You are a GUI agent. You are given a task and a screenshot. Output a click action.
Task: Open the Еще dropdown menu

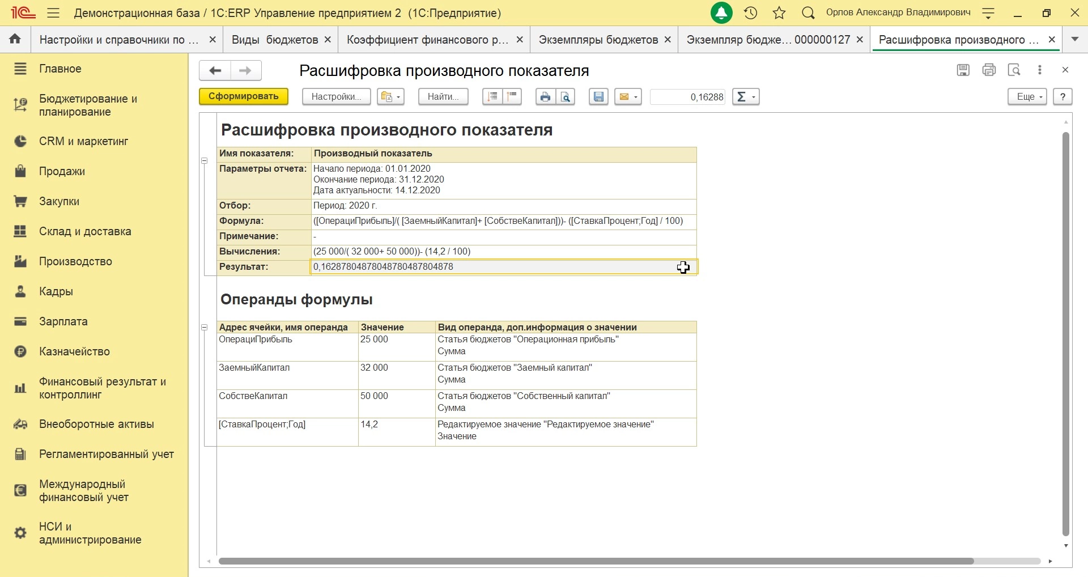tap(1027, 97)
